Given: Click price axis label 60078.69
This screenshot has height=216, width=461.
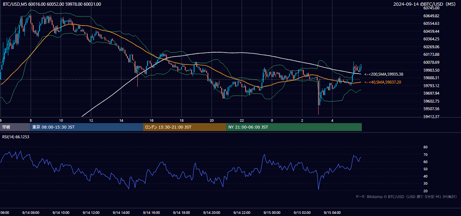Looking at the screenshot, I should 431,62.
